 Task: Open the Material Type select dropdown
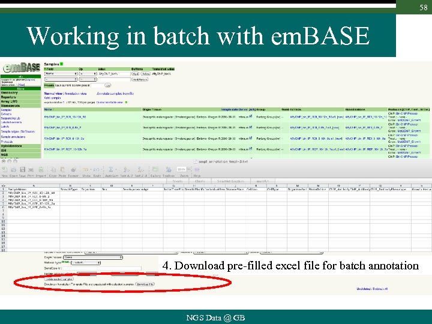[x=86, y=263]
